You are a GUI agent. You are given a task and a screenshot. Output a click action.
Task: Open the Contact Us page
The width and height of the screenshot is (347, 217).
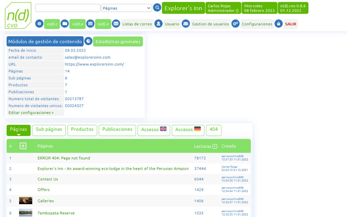coord(48,179)
